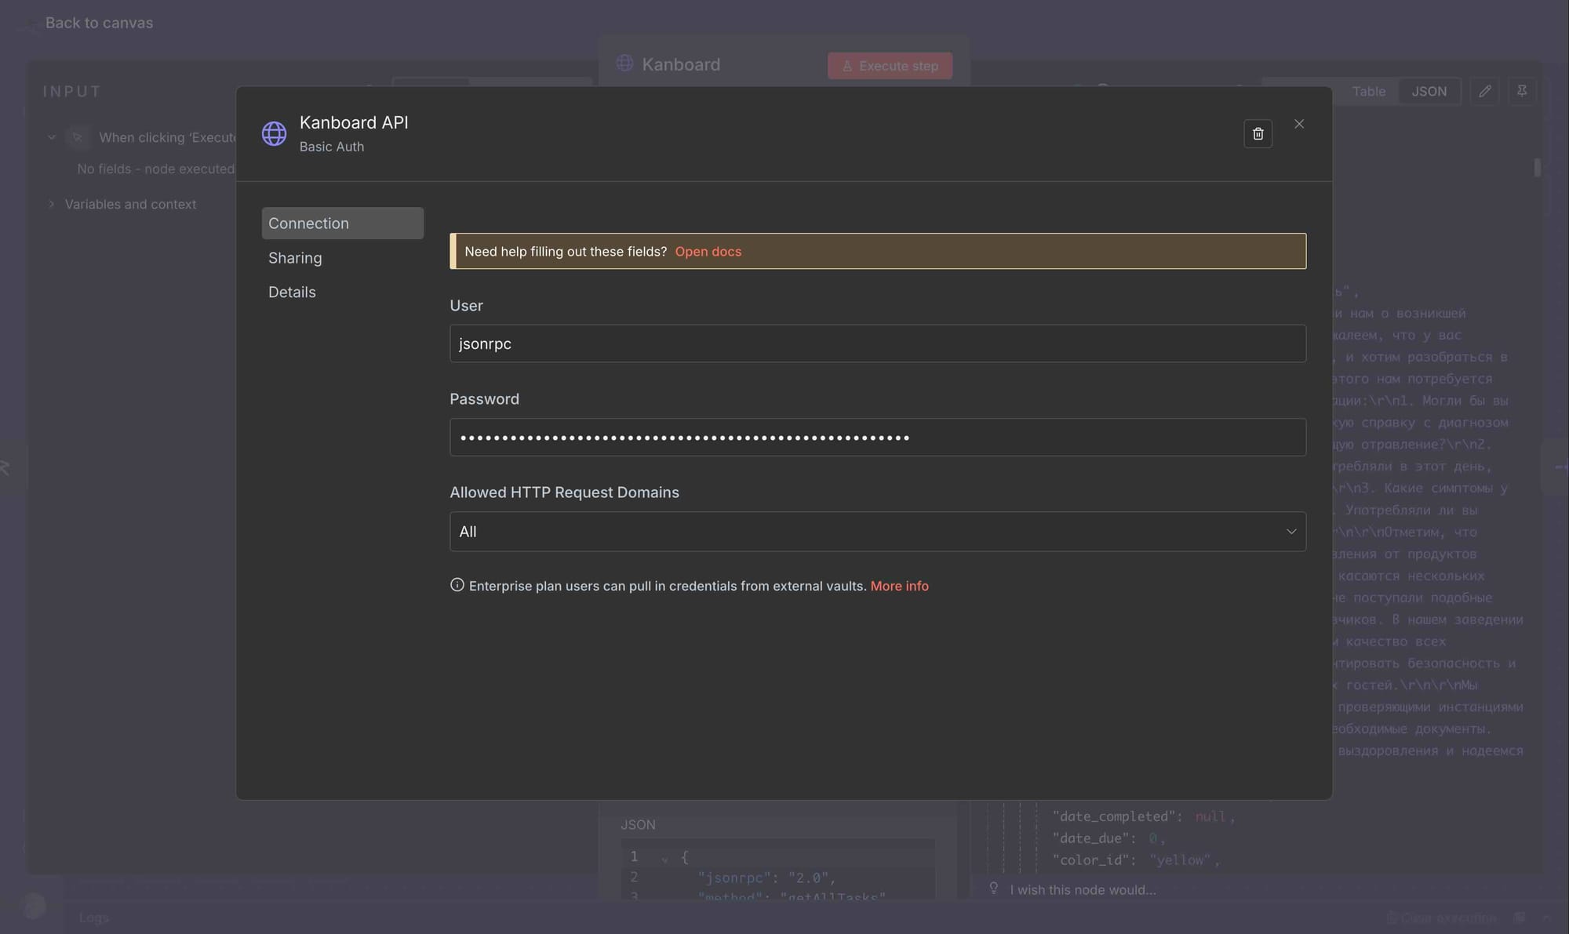Switch to the Sharing tab
The image size is (1569, 934).
[295, 258]
